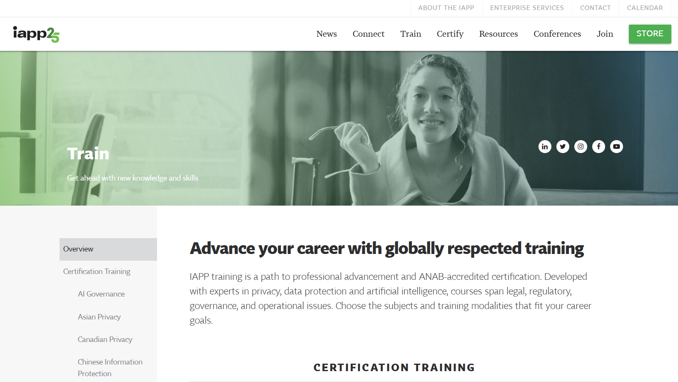This screenshot has width=678, height=382.
Task: Open the News section
Action: pos(327,34)
